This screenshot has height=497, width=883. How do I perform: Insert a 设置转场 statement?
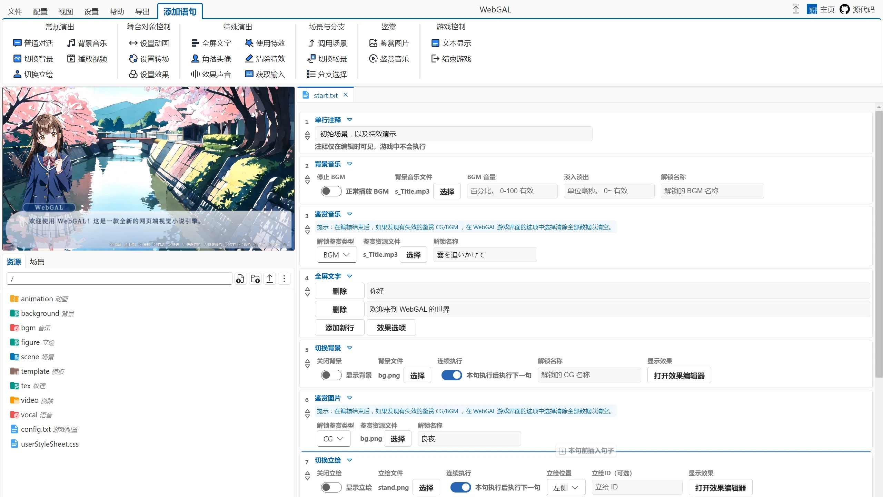(x=149, y=59)
